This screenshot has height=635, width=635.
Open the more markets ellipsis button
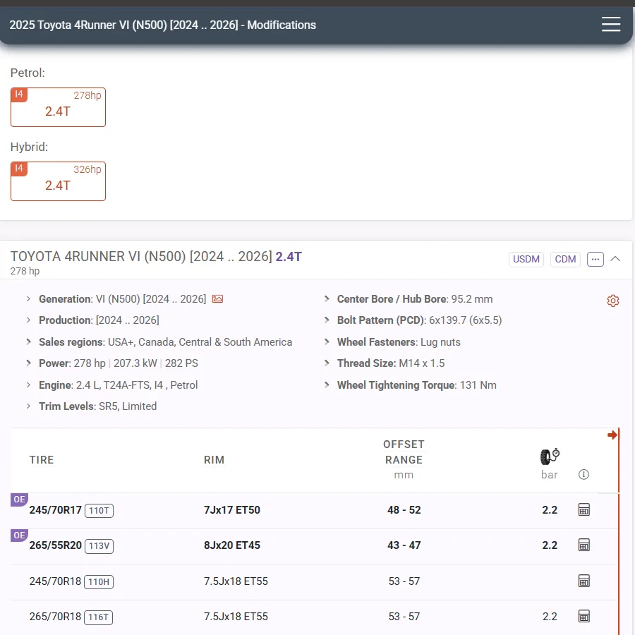[x=595, y=259]
